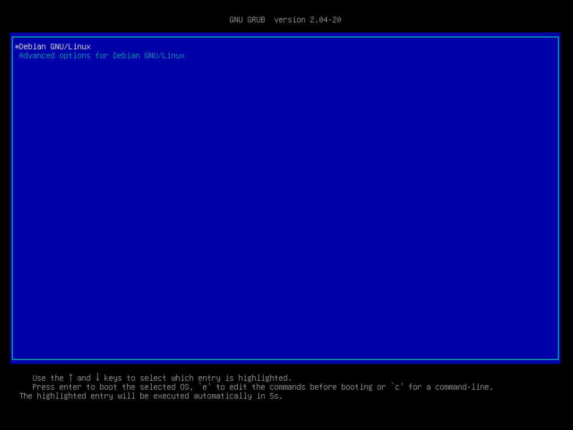Open Advanced options for Debian GNU/Linux
The width and height of the screenshot is (573, 430).
pos(285,56)
